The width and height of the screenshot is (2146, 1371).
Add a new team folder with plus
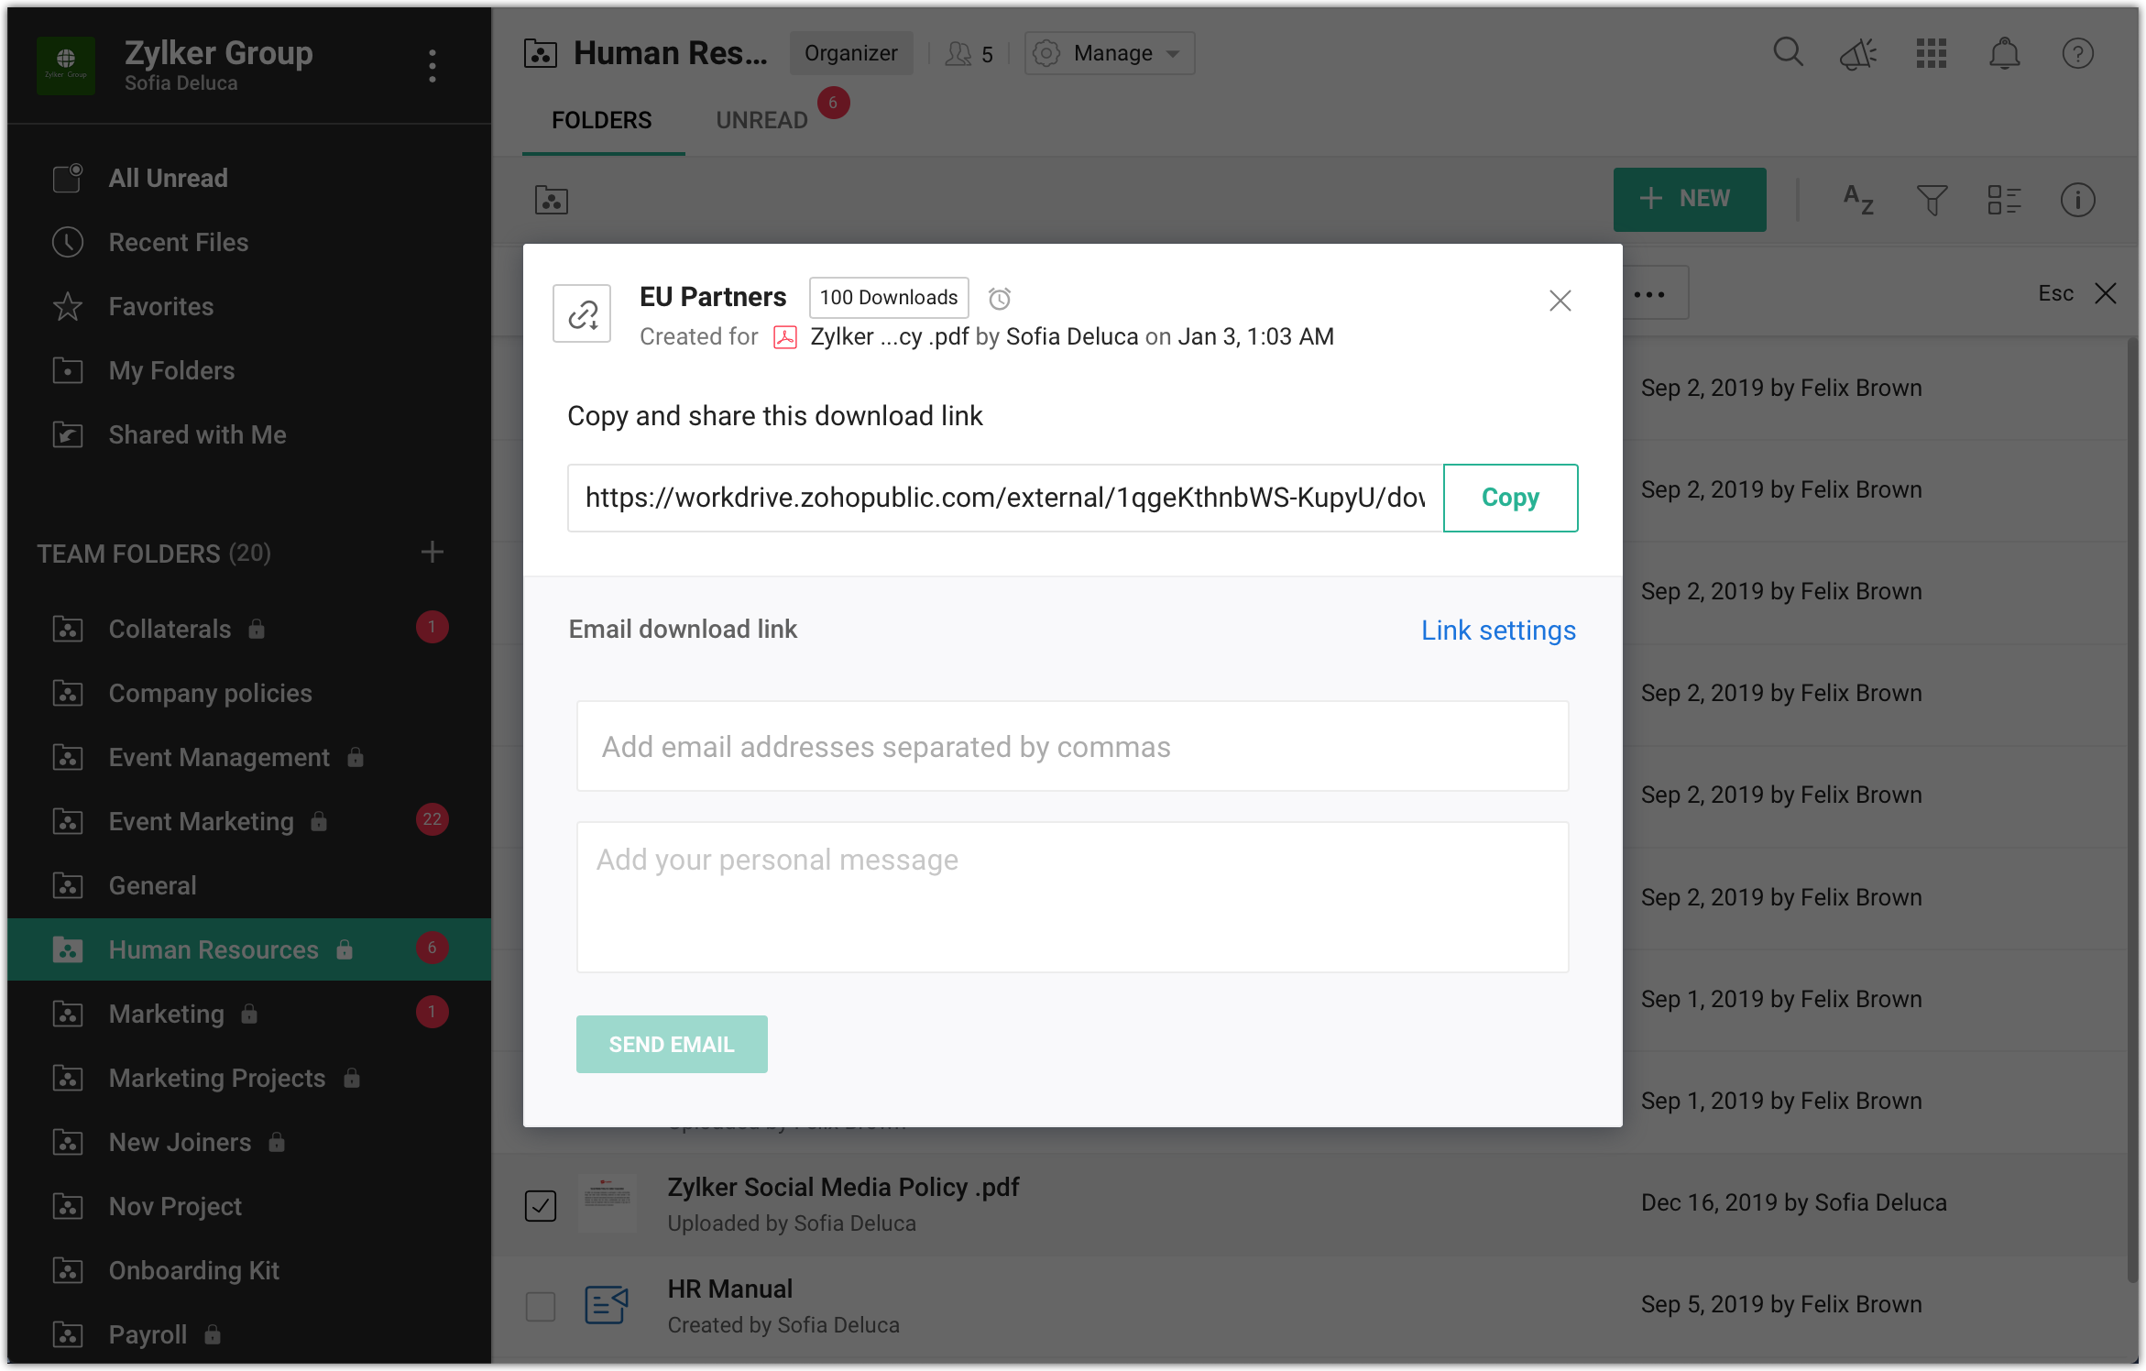coord(432,553)
